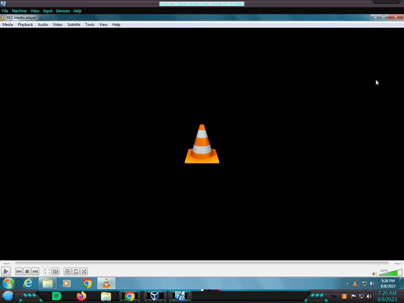
Task: Mute audio with VLC speaker icon
Action: 374,274
